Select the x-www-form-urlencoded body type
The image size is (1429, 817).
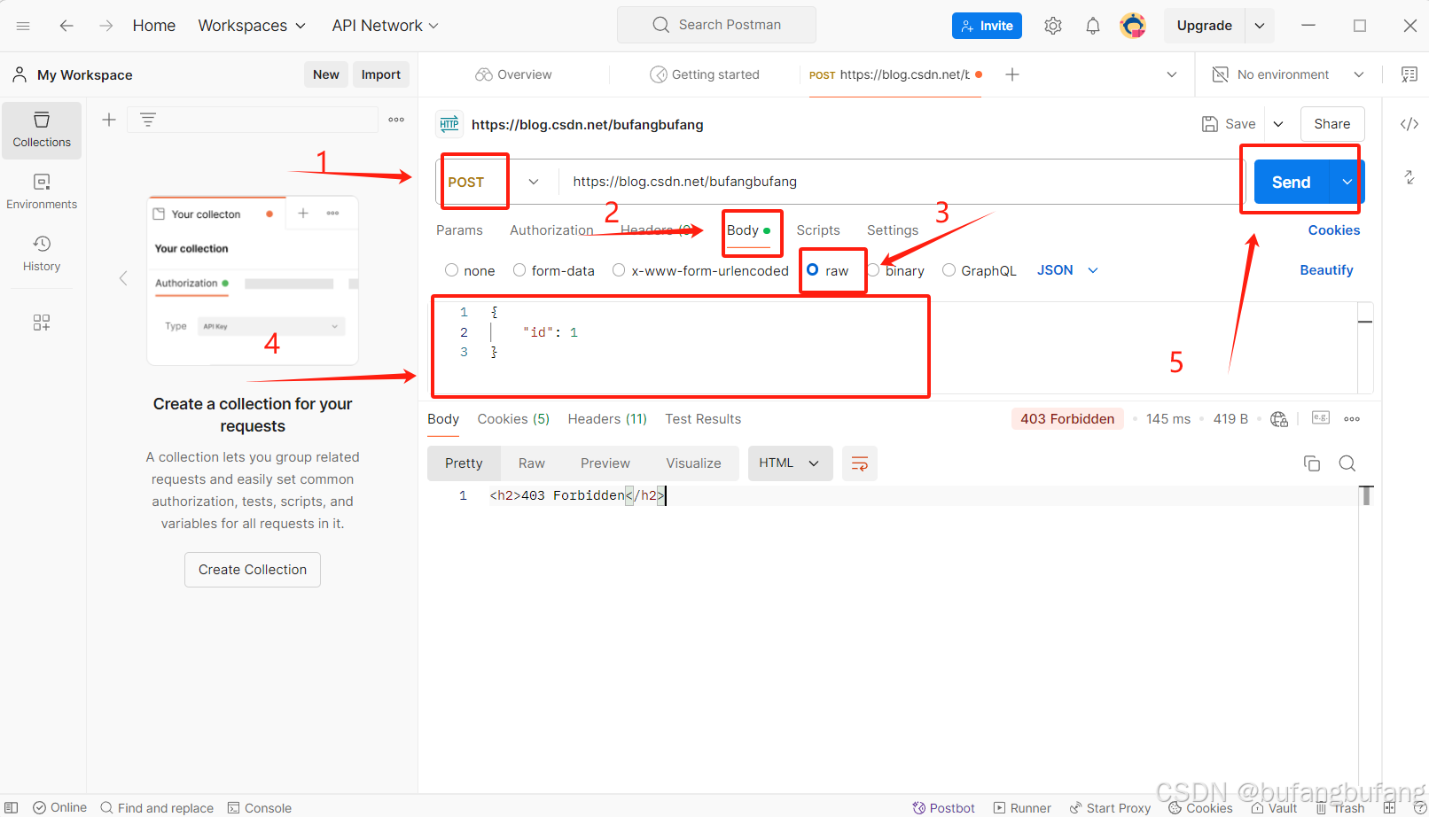click(x=619, y=270)
